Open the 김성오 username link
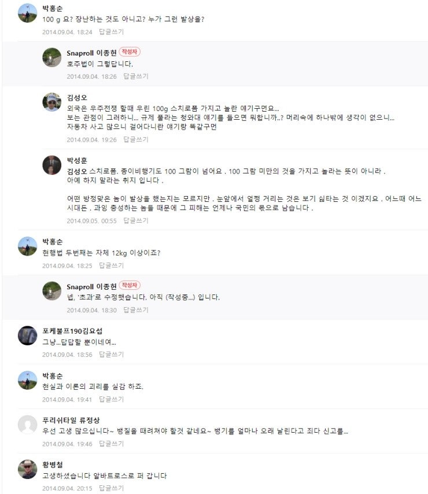The width and height of the screenshot is (428, 494). (x=77, y=98)
